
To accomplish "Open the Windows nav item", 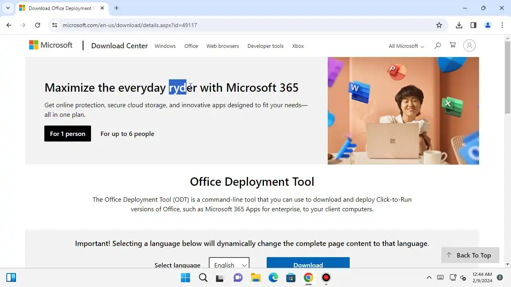I will 165,46.
